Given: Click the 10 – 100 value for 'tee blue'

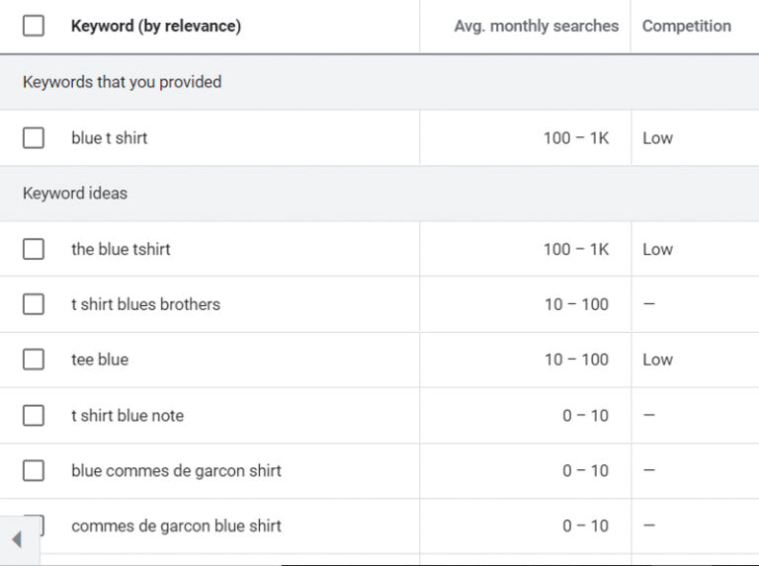Looking at the screenshot, I should 576,360.
